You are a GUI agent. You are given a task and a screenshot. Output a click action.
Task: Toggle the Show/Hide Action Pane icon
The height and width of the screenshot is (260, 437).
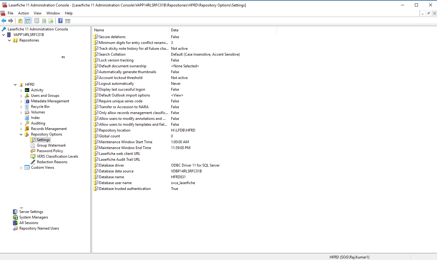68,21
